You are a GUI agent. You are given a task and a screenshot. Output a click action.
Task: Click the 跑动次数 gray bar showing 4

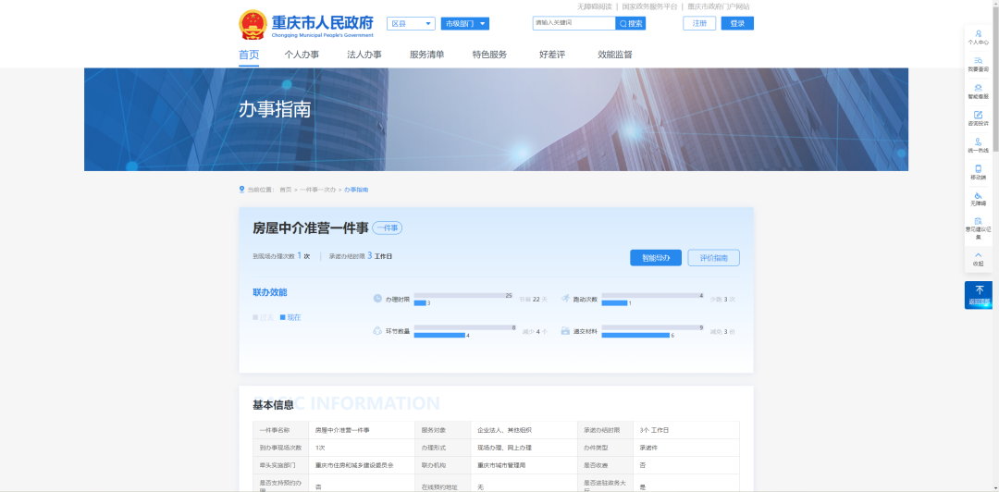point(652,295)
